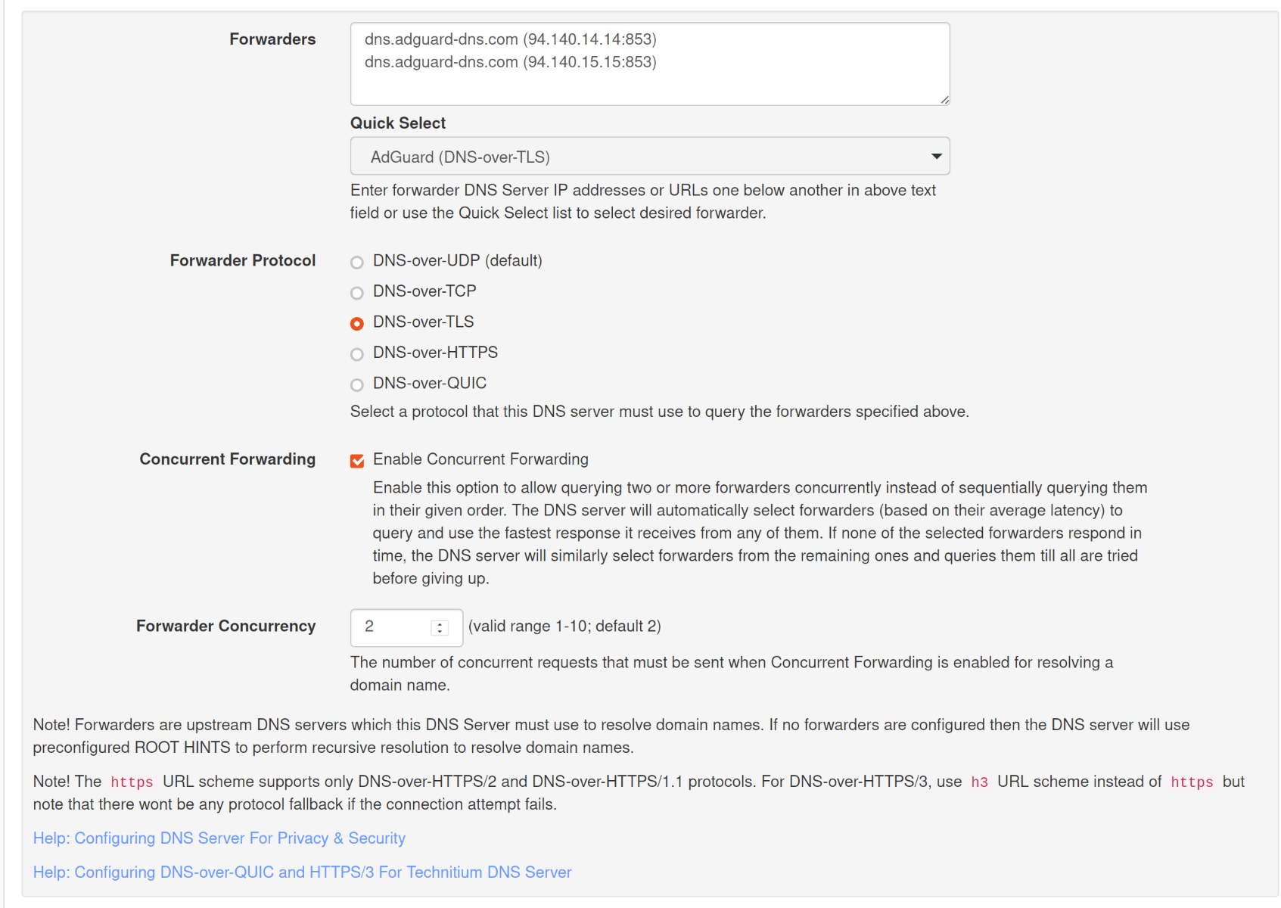The width and height of the screenshot is (1281, 908).
Task: Click second forwarder line 94.140.15.15:853
Action: click(x=511, y=62)
